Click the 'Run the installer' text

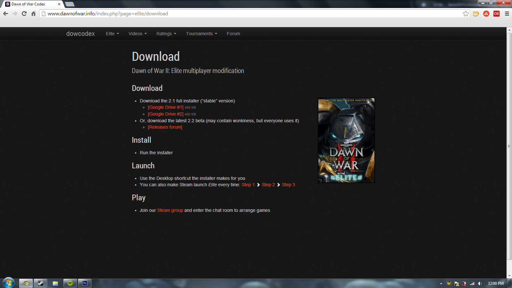[x=156, y=153]
